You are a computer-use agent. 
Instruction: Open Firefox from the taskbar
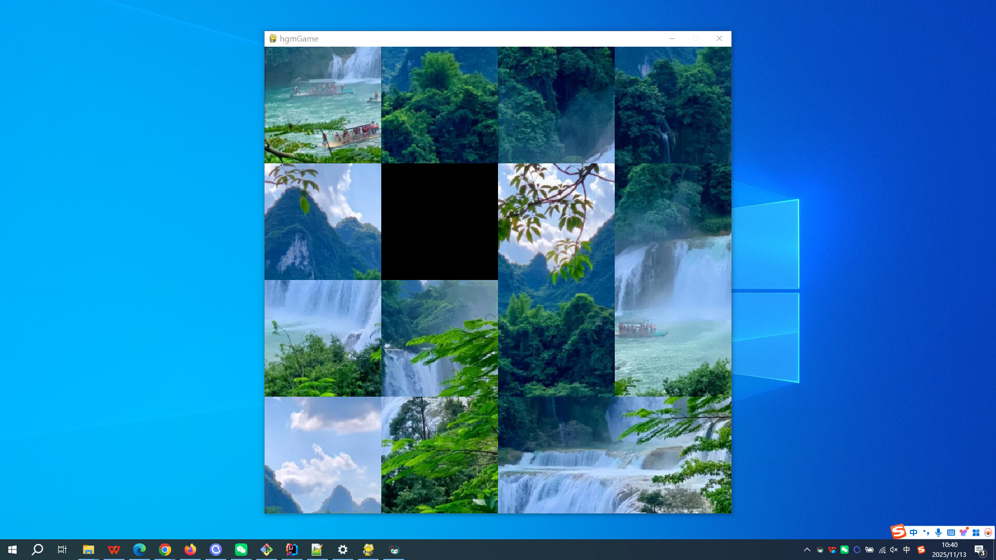(190, 549)
